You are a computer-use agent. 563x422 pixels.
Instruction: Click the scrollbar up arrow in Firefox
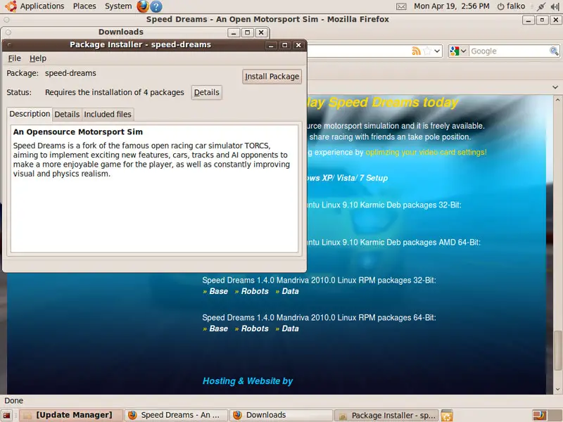[557, 99]
